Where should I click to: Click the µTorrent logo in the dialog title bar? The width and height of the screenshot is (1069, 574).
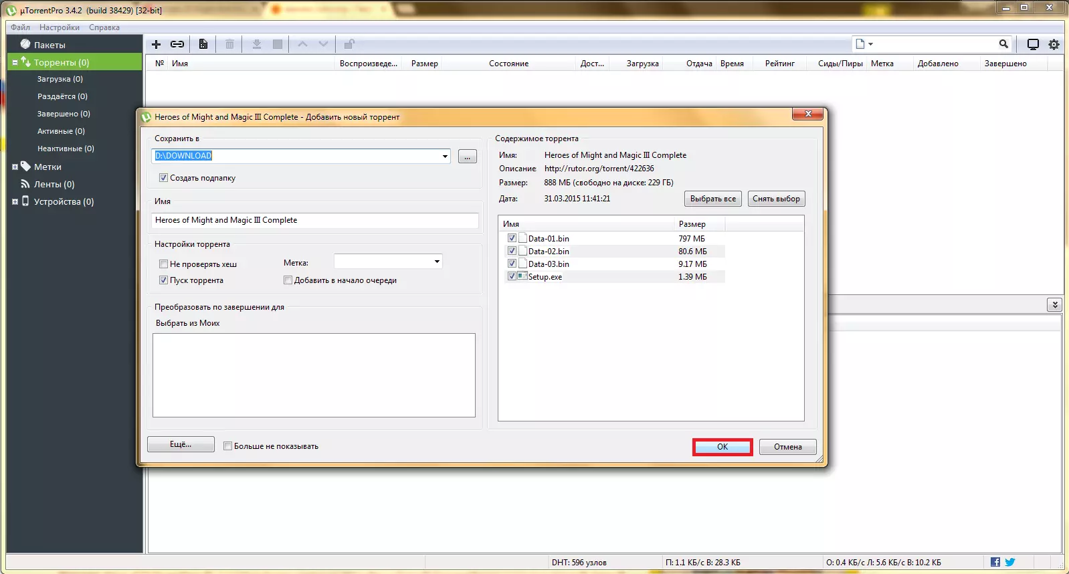pyautogui.click(x=147, y=117)
